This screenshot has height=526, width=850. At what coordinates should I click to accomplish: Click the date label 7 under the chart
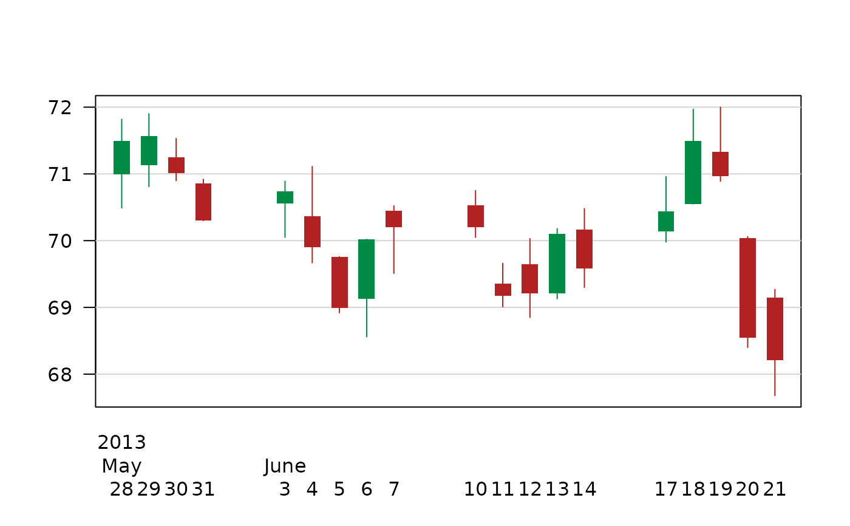point(393,490)
